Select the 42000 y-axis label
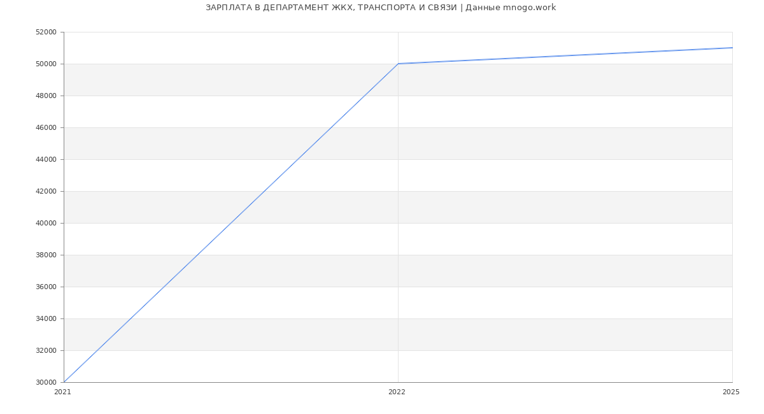This screenshot has height=414, width=764. click(46, 191)
